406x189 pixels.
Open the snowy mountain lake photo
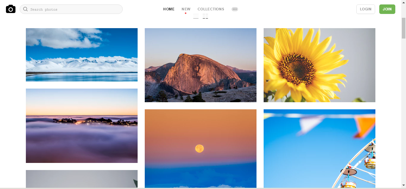82,55
